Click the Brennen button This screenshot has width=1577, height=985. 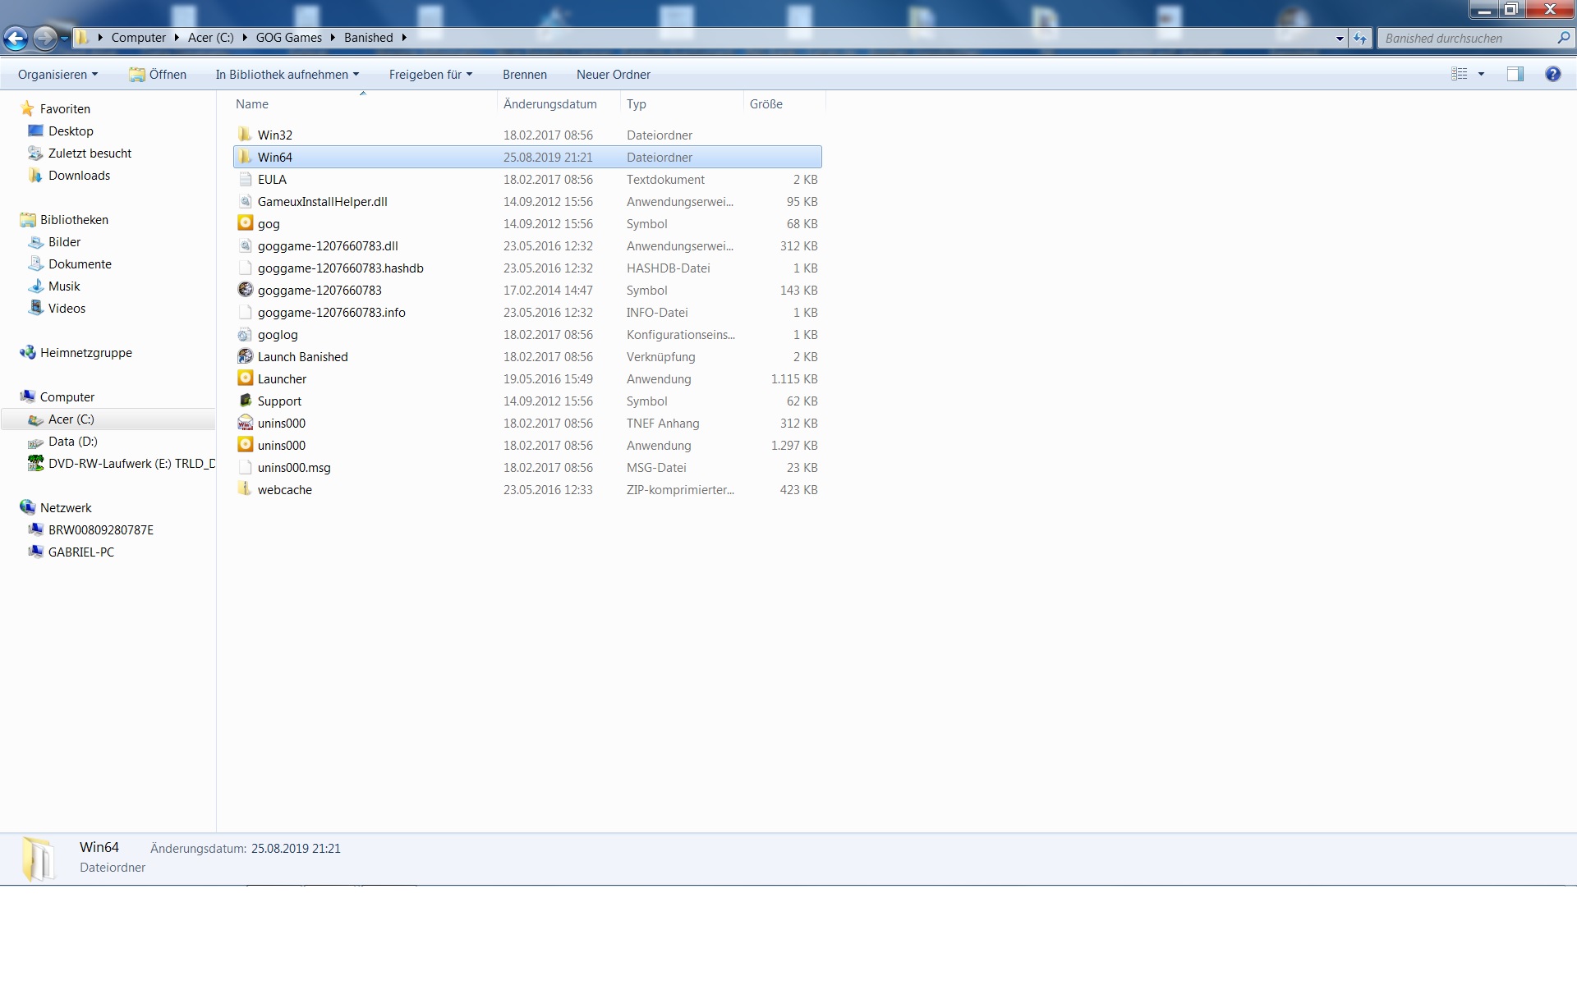[x=524, y=75]
